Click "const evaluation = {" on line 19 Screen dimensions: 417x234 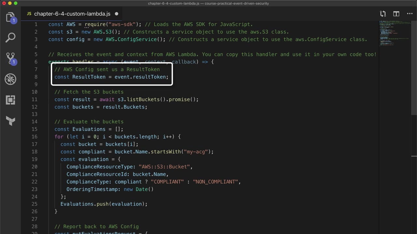pyautogui.click(x=91, y=159)
